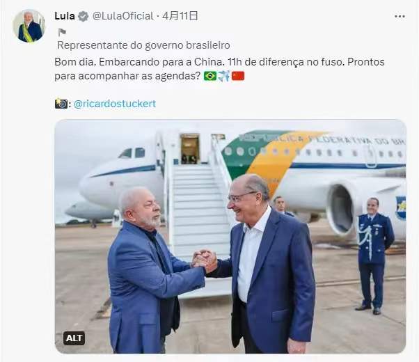The height and width of the screenshot is (362, 419).
Task: Open Lula's profile avatar picture
Action: 29,26
